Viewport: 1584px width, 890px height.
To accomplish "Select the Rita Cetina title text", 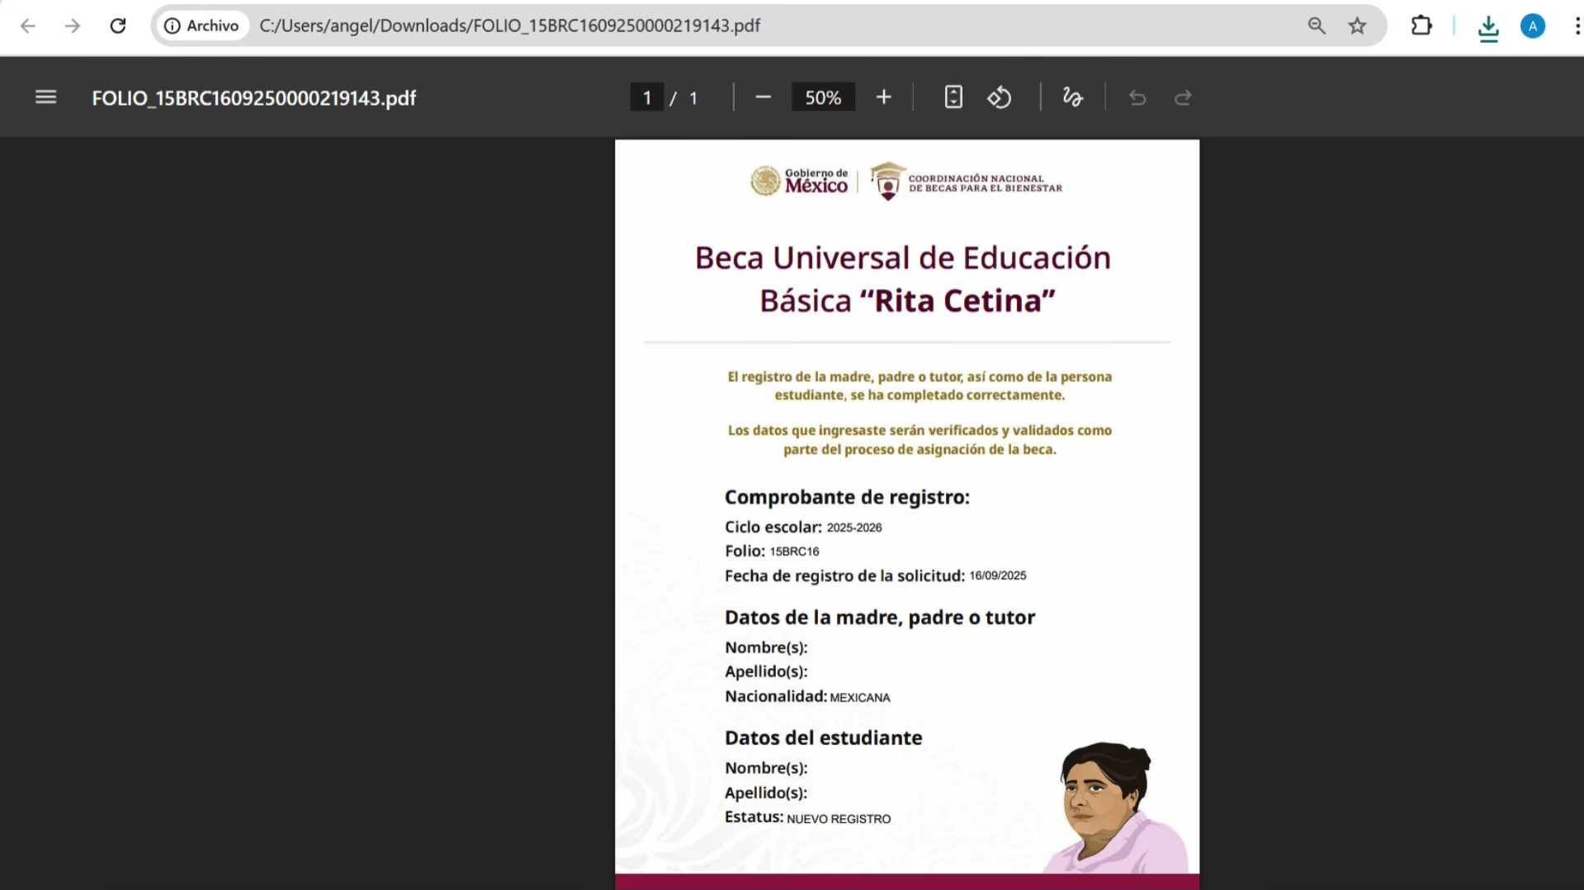I will coord(957,300).
